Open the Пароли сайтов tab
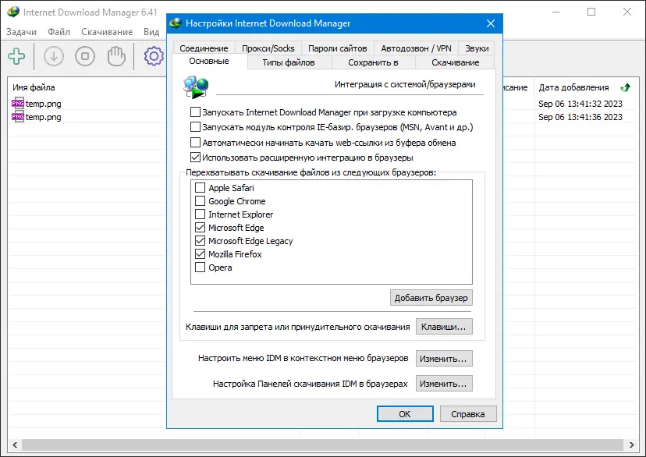This screenshot has height=457, width=646. point(337,48)
